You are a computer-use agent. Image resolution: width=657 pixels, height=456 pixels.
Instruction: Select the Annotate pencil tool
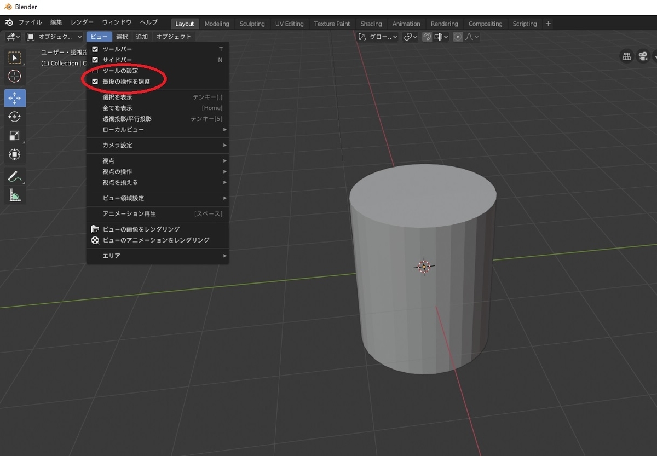[x=15, y=176]
